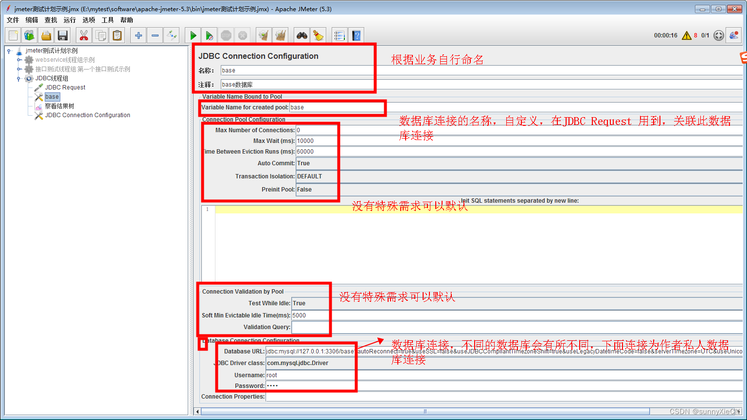Open the Templates icon in toolbar
This screenshot has width=747, height=420.
pos(30,35)
